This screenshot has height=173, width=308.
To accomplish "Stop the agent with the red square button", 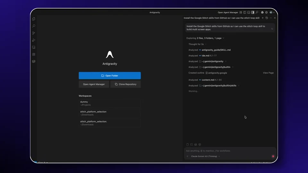I will (273, 156).
